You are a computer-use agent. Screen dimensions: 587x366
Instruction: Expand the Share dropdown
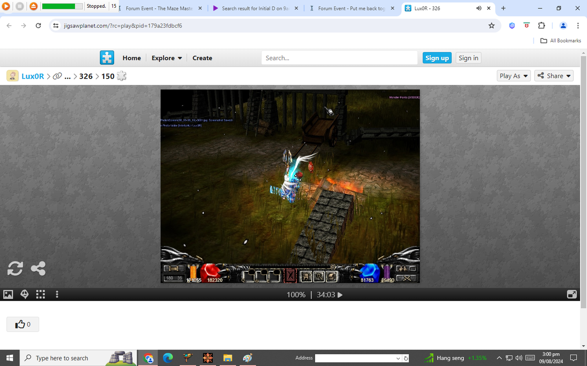click(554, 76)
